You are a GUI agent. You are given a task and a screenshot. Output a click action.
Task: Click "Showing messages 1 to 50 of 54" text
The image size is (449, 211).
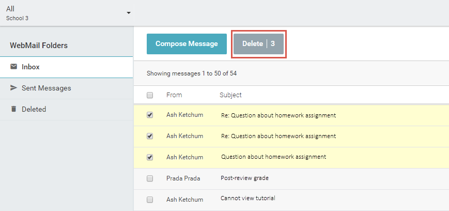[192, 73]
